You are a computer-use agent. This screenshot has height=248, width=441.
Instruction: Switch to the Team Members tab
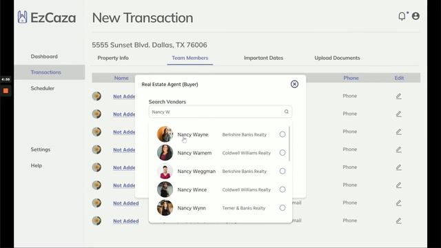(x=190, y=58)
